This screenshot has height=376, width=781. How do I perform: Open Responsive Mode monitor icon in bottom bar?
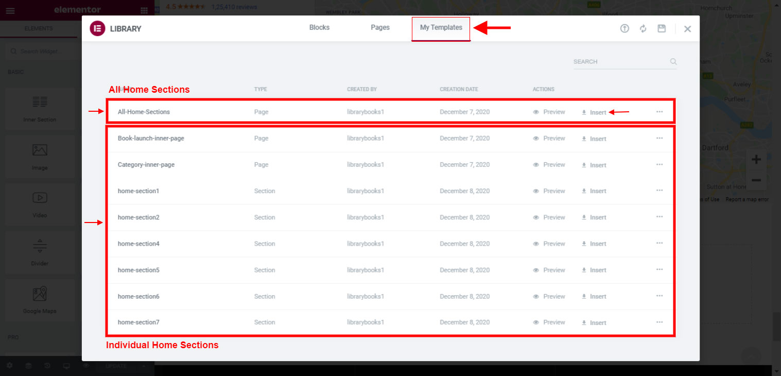point(66,366)
